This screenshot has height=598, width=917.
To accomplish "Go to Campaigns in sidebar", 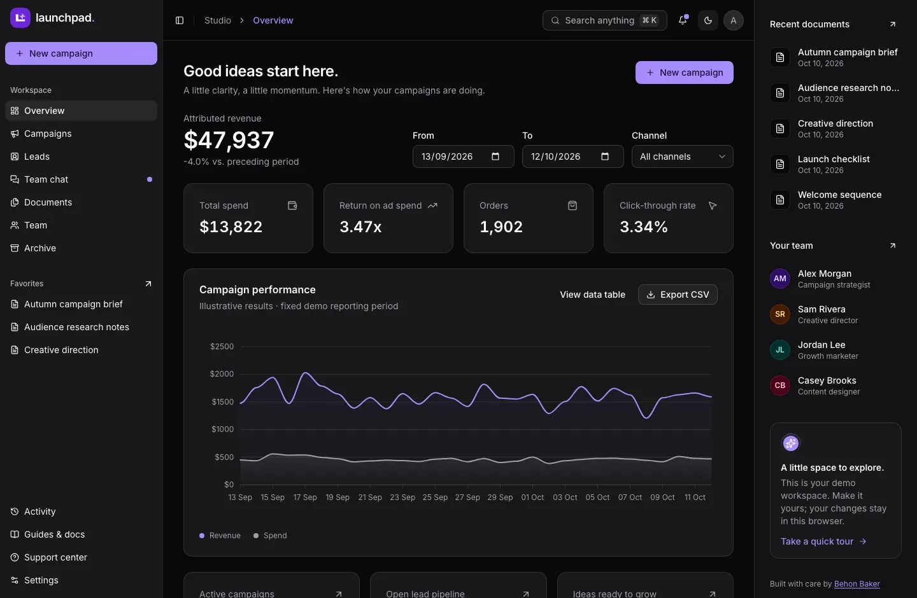I will pyautogui.click(x=81, y=134).
